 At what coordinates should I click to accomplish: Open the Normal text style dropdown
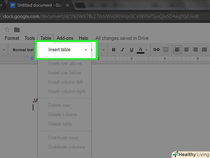pos(23,50)
